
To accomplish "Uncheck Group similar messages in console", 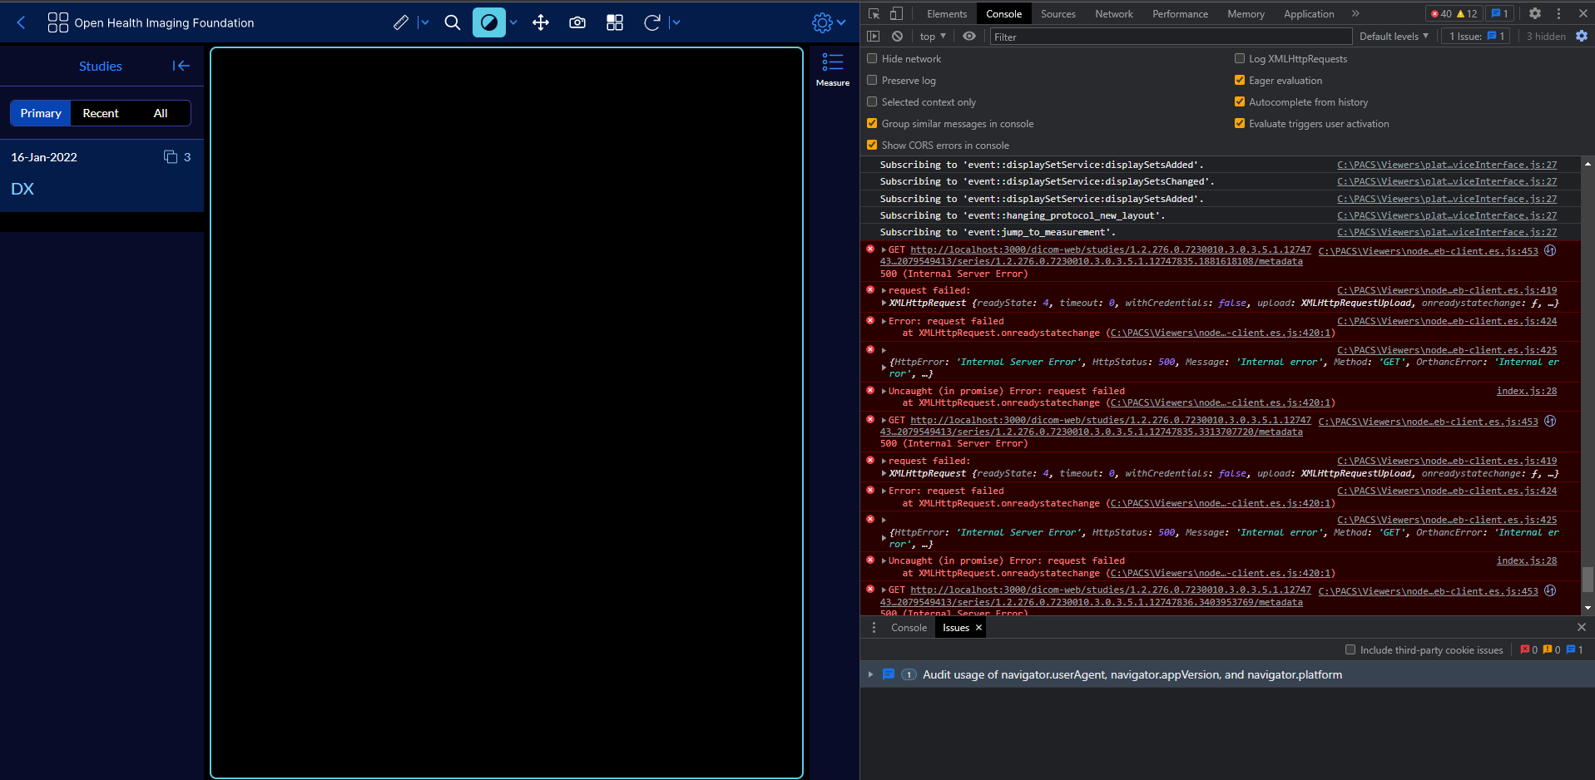I will coord(872,123).
